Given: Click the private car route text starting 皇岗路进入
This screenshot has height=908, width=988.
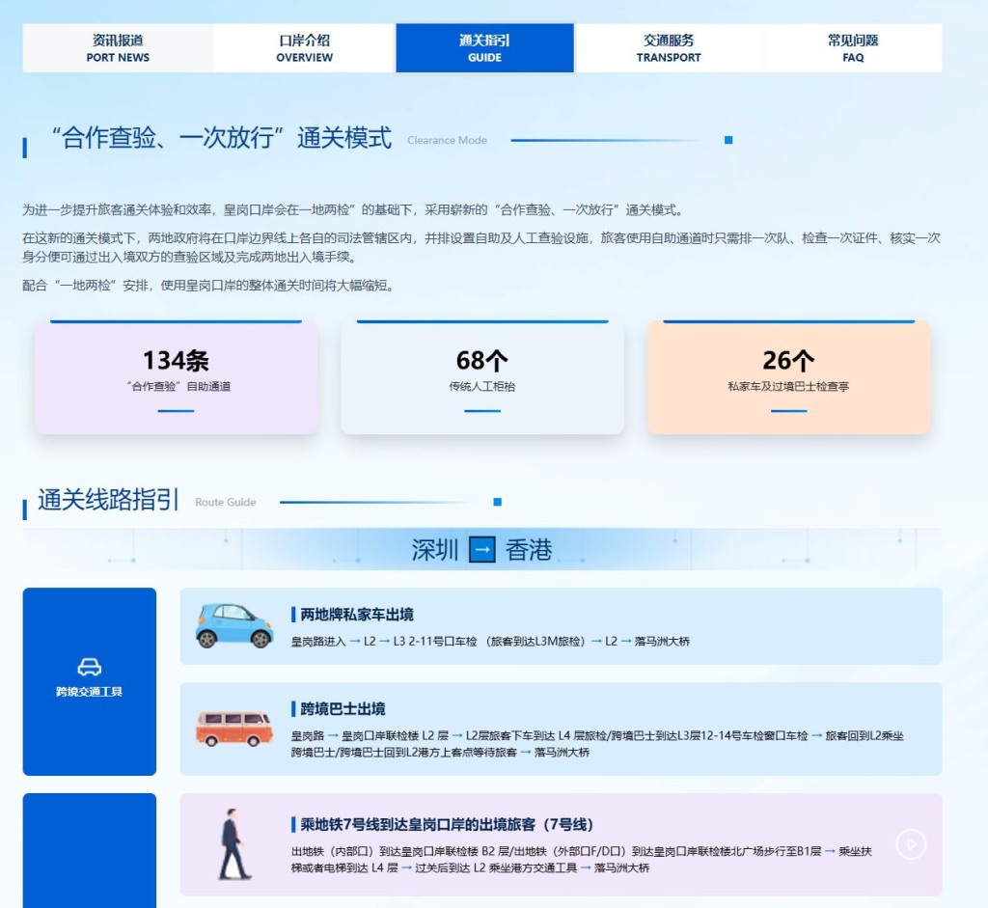Looking at the screenshot, I should point(490,642).
